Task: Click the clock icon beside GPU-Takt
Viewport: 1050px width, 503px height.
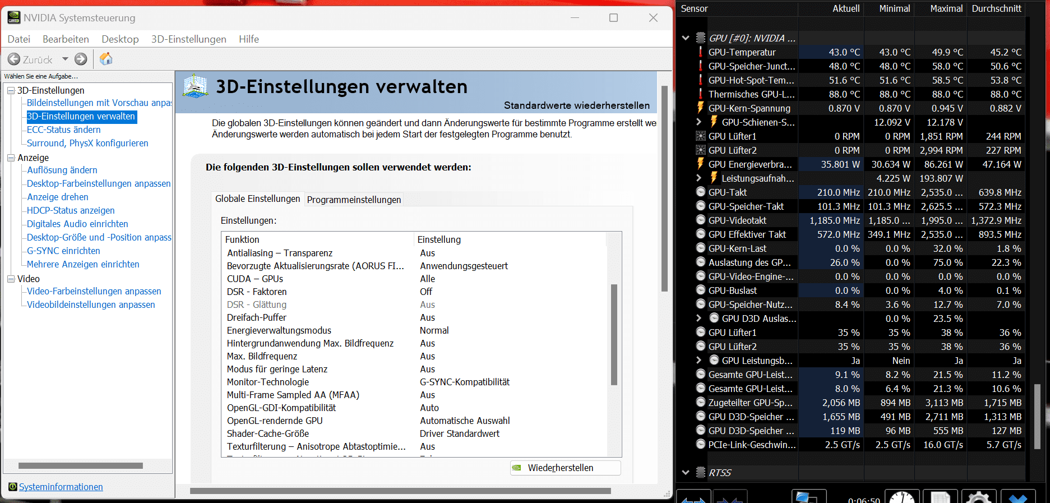Action: click(701, 192)
